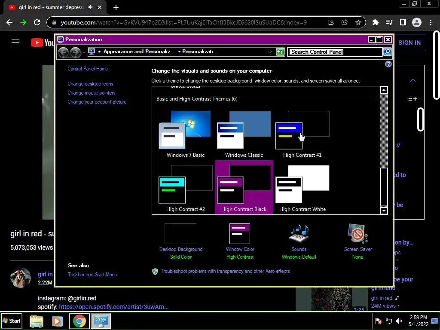Open the network tray icon
Viewport: 440px width, 330px height.
point(388,321)
